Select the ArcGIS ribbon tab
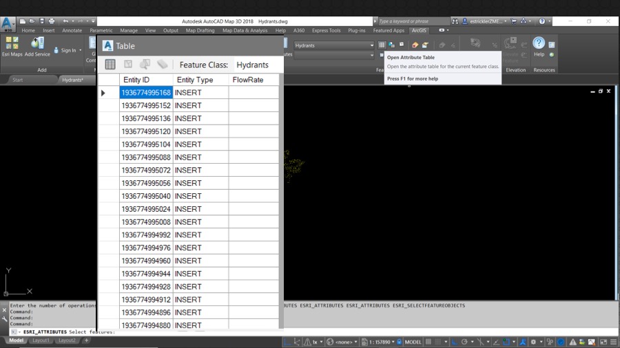Screen dimensions: 620x348 [x=419, y=30]
